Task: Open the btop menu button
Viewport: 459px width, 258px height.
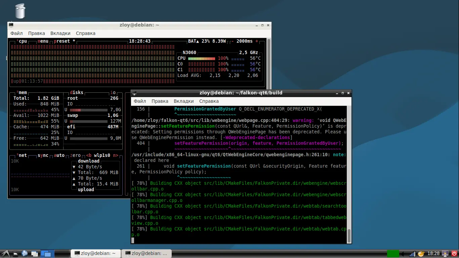Action: (43, 41)
